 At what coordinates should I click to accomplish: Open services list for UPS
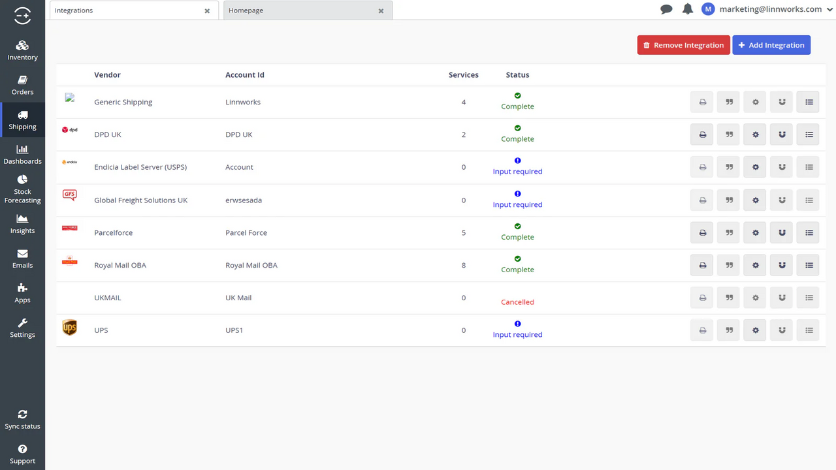809,330
